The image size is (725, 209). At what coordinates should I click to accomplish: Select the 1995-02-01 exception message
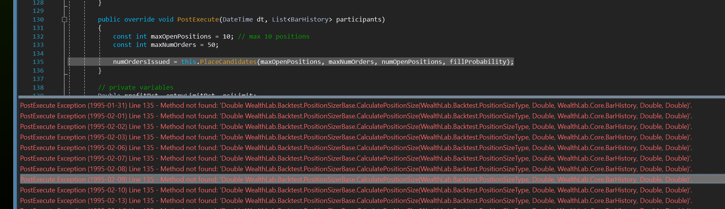click(356, 116)
